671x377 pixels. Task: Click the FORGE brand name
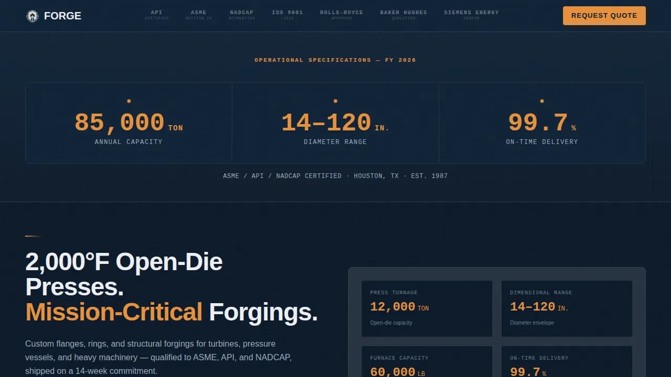click(x=62, y=16)
